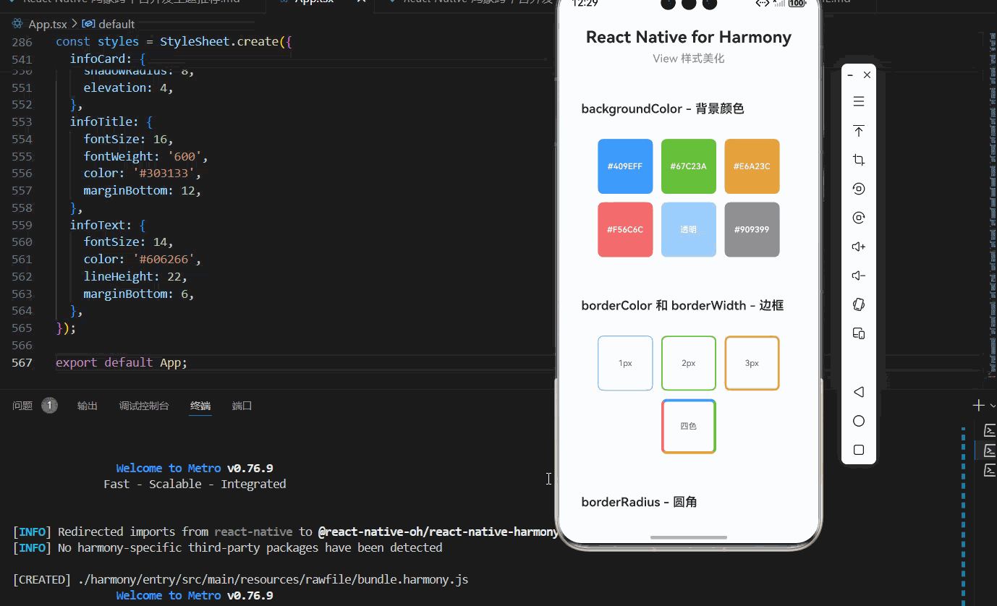Image resolution: width=997 pixels, height=606 pixels.
Task: Tap the emulator Recents square button
Action: point(859,450)
